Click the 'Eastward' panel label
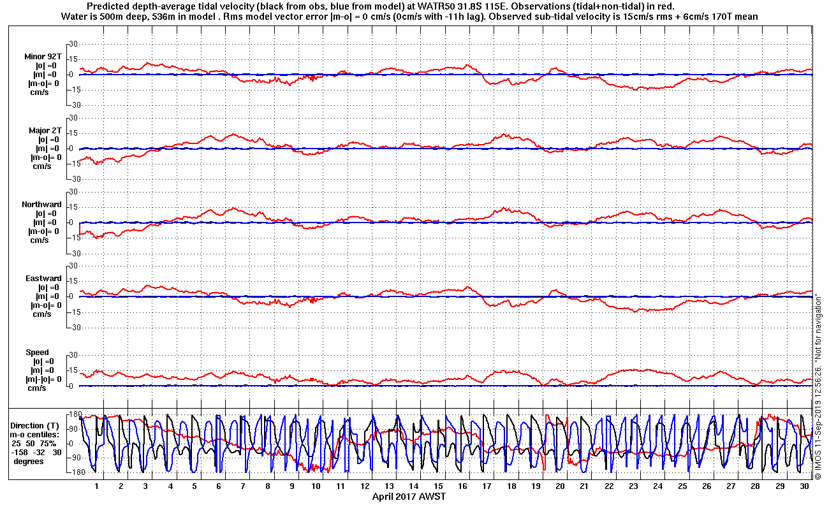829x510 pixels. [44, 278]
